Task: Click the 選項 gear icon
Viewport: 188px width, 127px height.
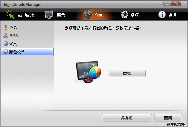Action: pos(125,15)
